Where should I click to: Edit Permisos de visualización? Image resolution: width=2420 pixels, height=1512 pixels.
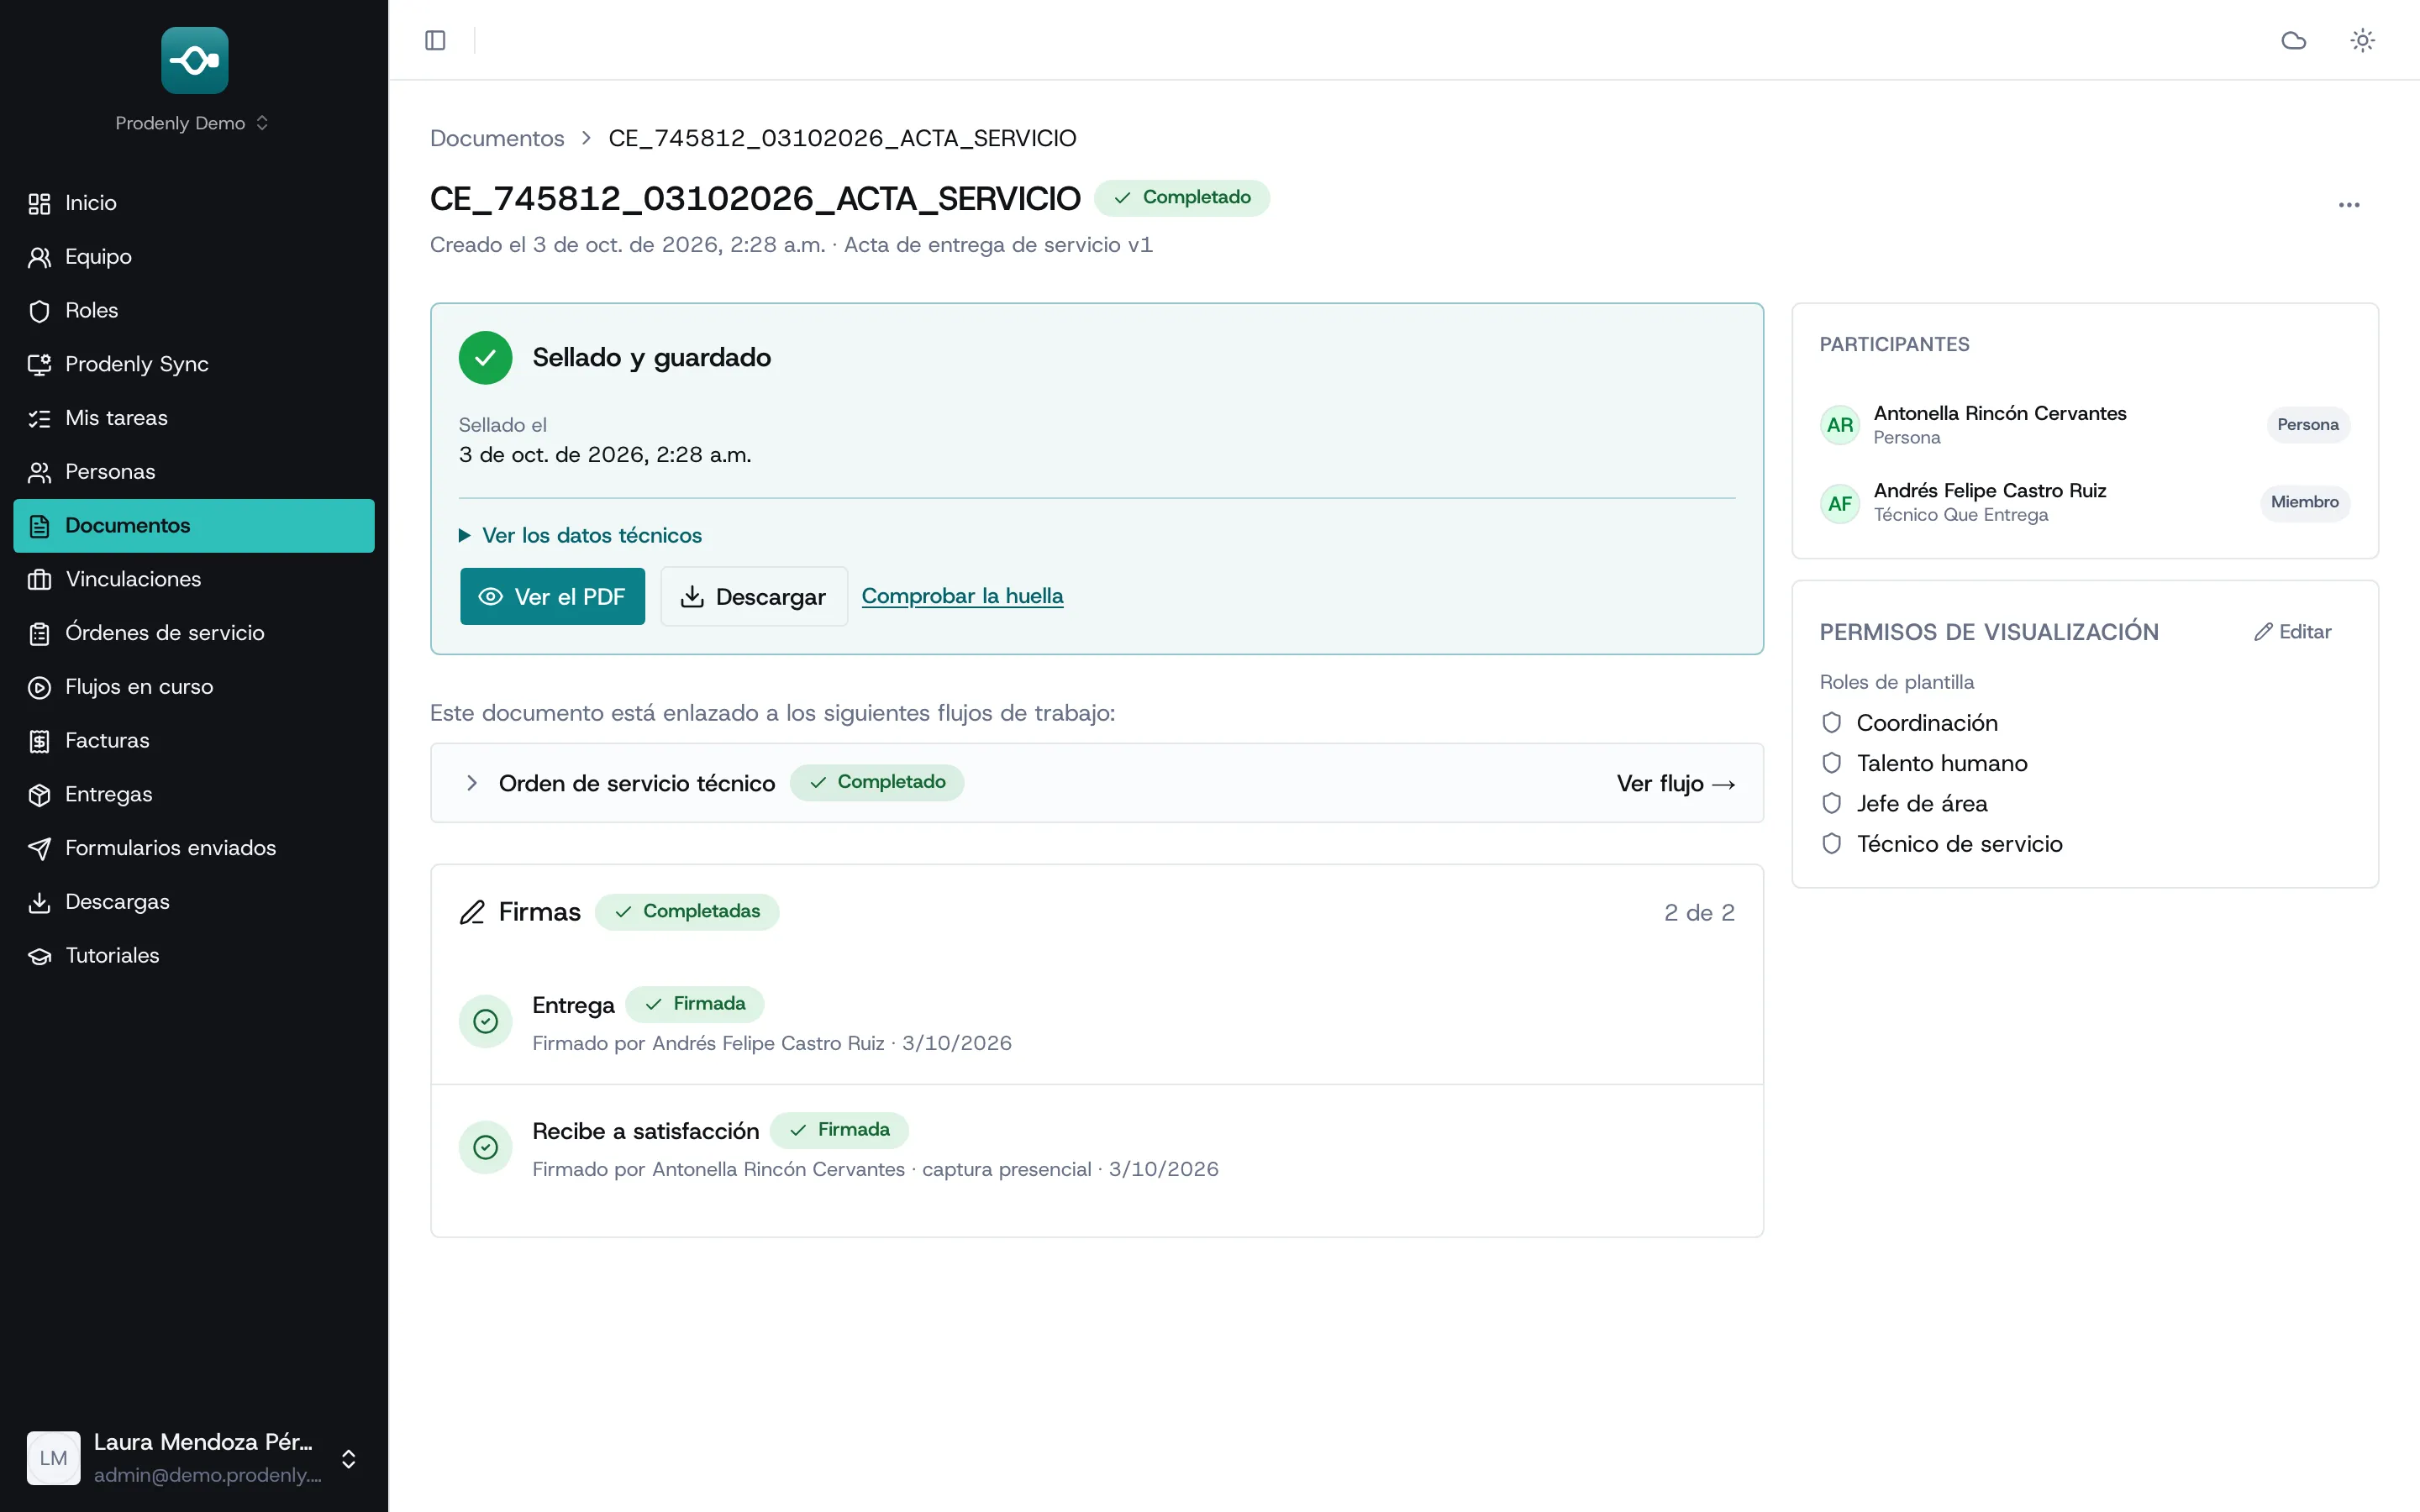(2292, 632)
